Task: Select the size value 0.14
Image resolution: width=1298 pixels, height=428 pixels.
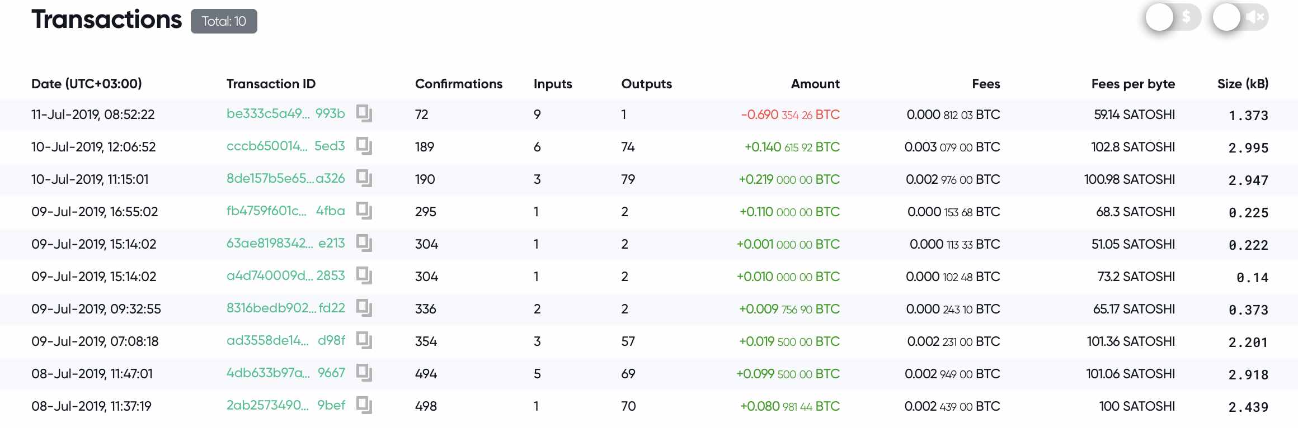Action: pos(1252,278)
